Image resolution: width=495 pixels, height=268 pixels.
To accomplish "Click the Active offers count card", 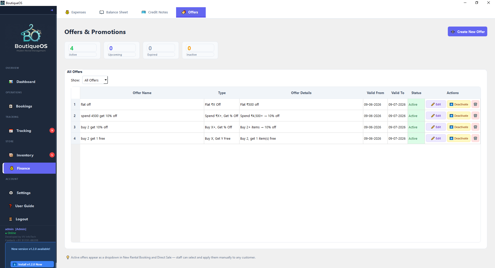I will coord(82,50).
